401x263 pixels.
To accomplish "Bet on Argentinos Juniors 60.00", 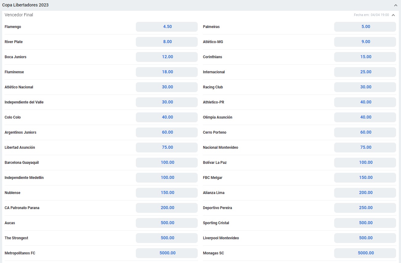I will [x=167, y=132].
